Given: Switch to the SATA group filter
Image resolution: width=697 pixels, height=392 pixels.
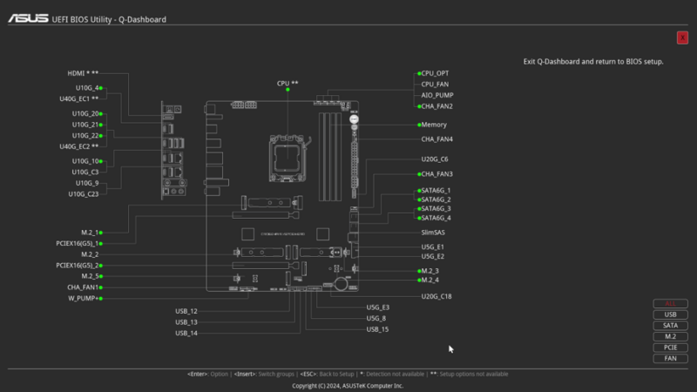Looking at the screenshot, I should 670,326.
